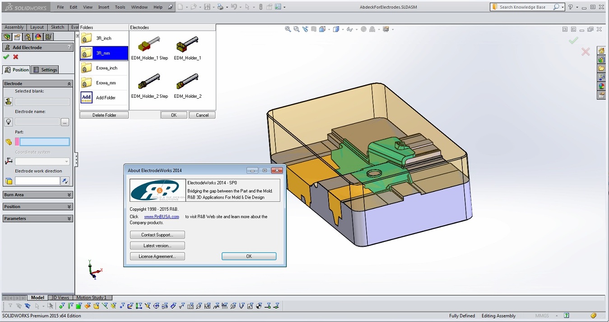Expand the Parameters section
Viewport: 609px width, 322px height.
pyautogui.click(x=69, y=218)
